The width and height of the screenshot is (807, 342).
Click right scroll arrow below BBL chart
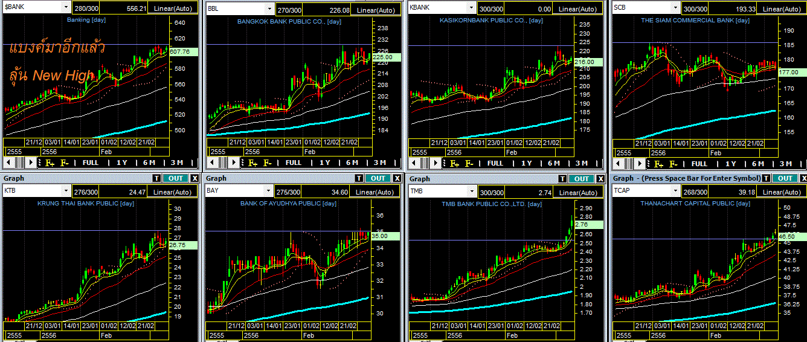coord(234,163)
